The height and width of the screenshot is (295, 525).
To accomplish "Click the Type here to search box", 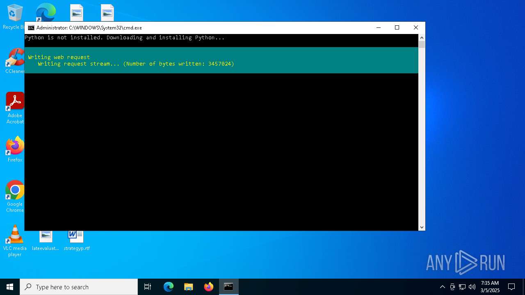I will (79, 287).
